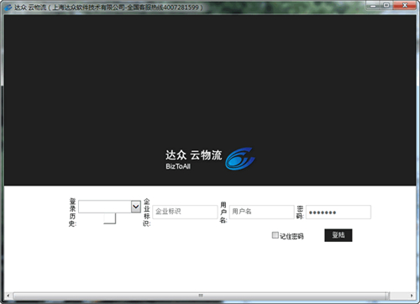The width and height of the screenshot is (420, 304).
Task: Click the 企业标识 input field
Action: tap(185, 212)
